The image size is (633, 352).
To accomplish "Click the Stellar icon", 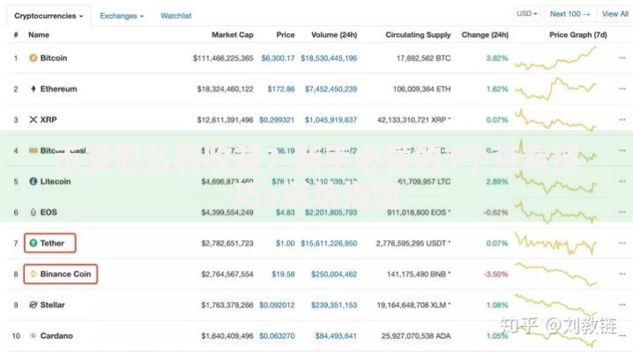I will (34, 304).
